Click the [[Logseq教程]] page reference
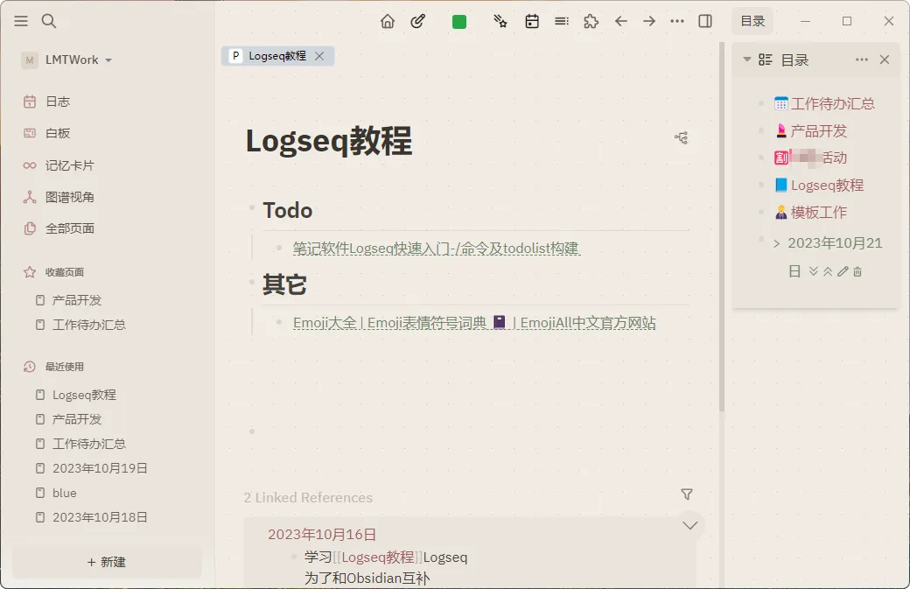The width and height of the screenshot is (910, 589). 378,557
